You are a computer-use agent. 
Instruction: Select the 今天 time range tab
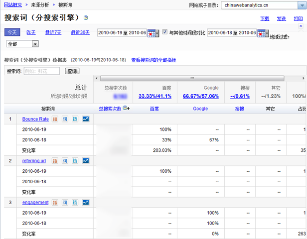tap(12, 32)
